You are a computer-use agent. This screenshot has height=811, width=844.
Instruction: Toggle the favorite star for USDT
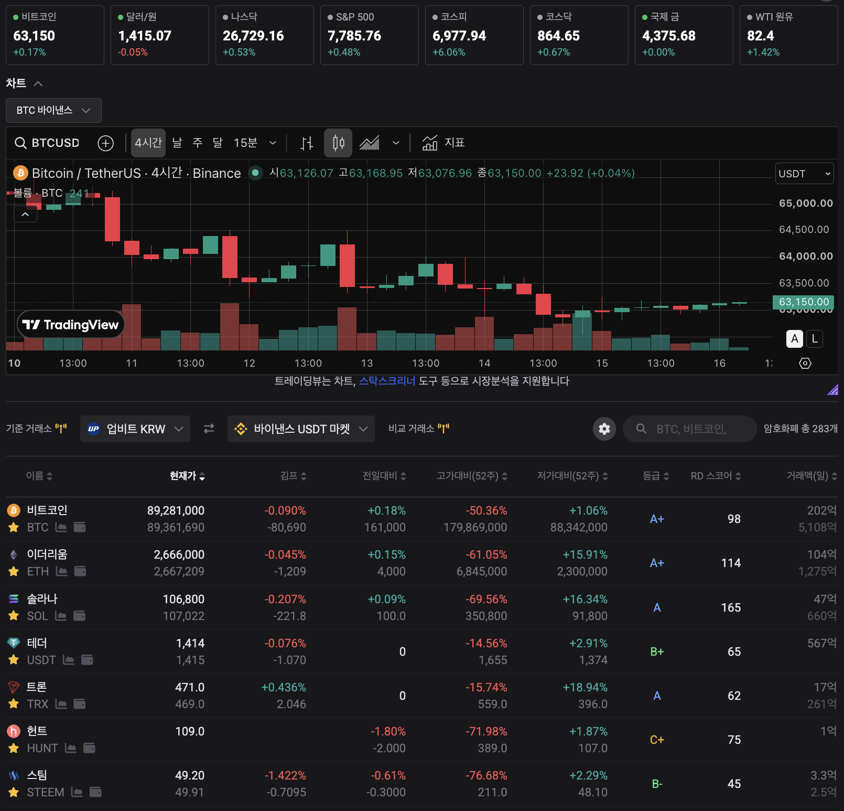click(14, 660)
